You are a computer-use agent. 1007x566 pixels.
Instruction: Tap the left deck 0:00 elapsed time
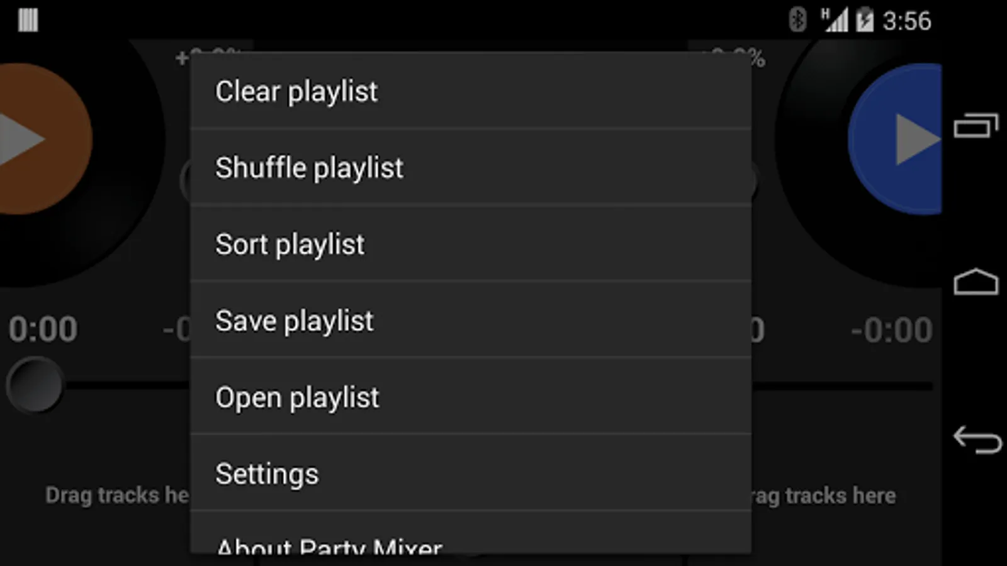[43, 330]
